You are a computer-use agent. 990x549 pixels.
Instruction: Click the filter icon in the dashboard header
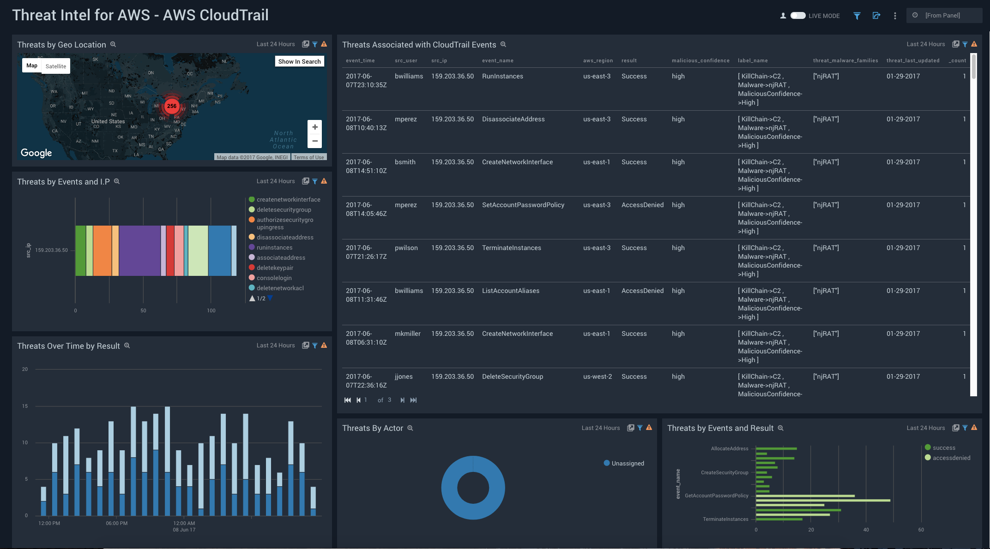[857, 15]
